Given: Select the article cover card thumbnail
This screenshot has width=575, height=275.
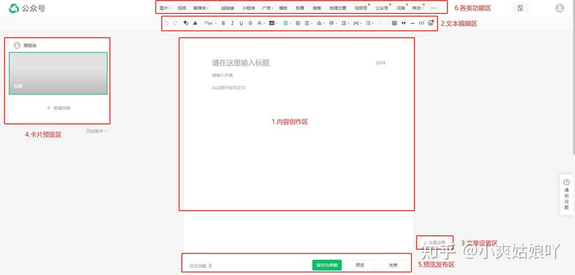Looking at the screenshot, I should 58,73.
